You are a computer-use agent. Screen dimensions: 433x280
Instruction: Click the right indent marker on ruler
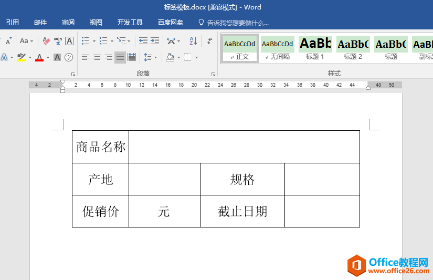[368, 88]
